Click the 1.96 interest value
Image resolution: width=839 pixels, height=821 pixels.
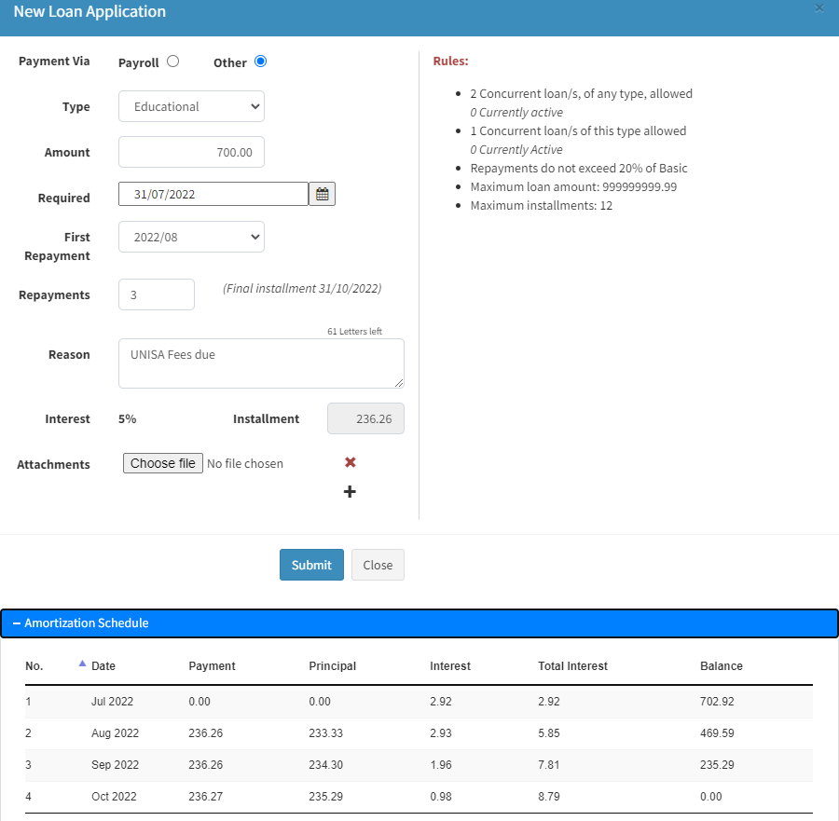441,765
